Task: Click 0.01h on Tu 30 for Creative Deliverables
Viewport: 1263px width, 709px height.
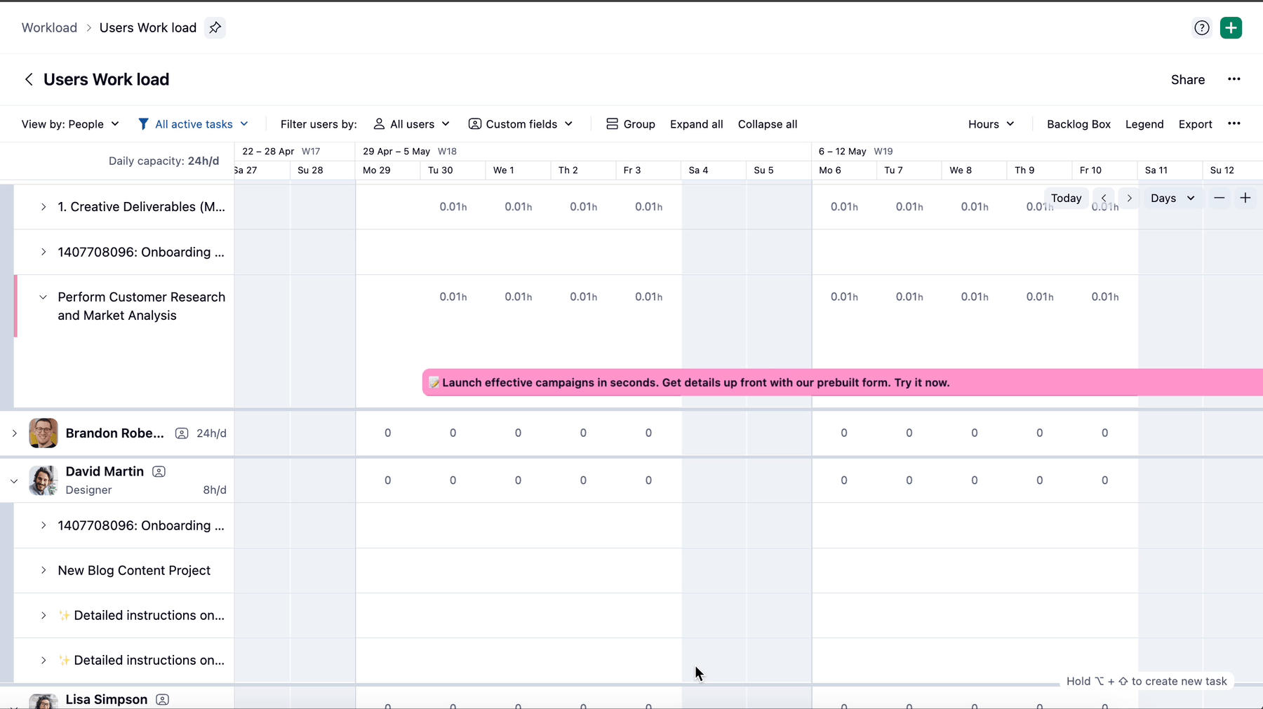Action: coord(453,207)
